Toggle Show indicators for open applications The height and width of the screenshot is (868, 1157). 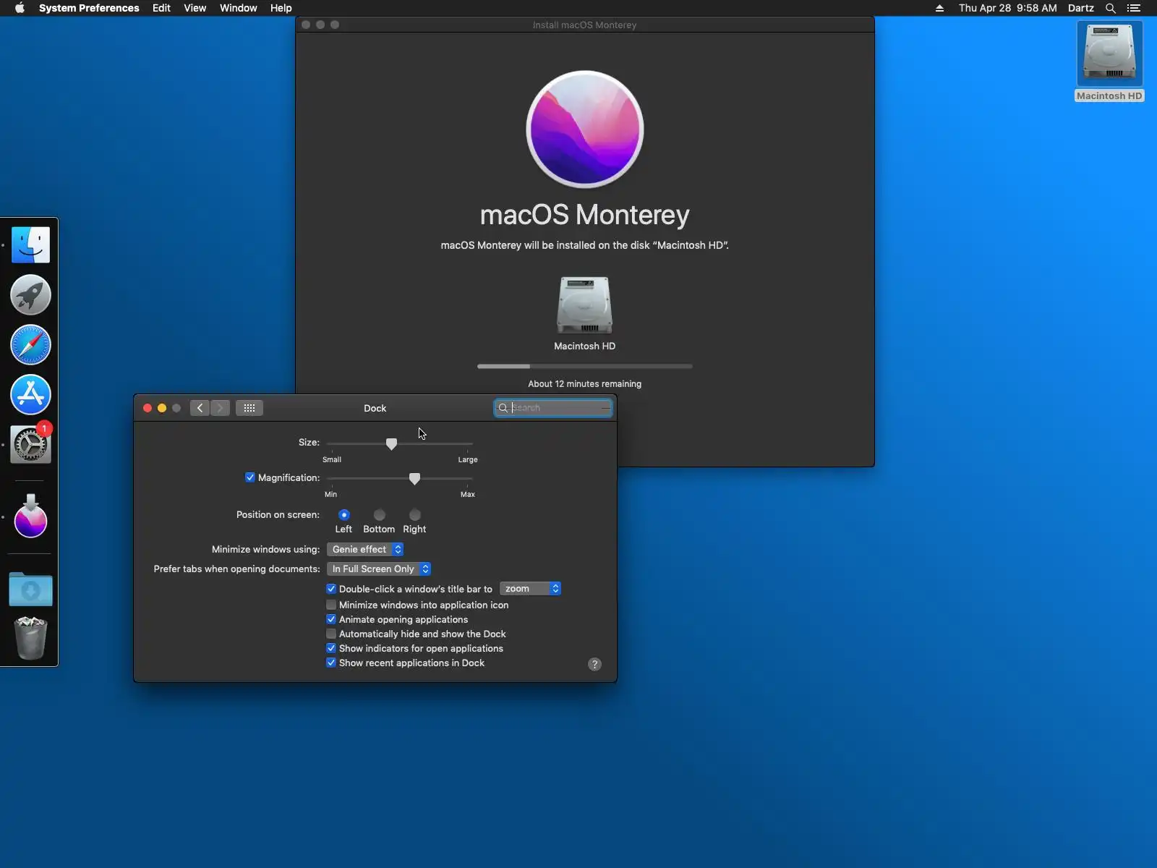point(331,648)
